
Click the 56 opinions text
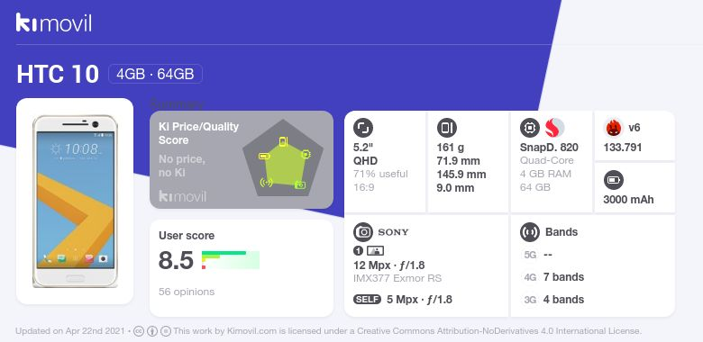[x=187, y=292]
